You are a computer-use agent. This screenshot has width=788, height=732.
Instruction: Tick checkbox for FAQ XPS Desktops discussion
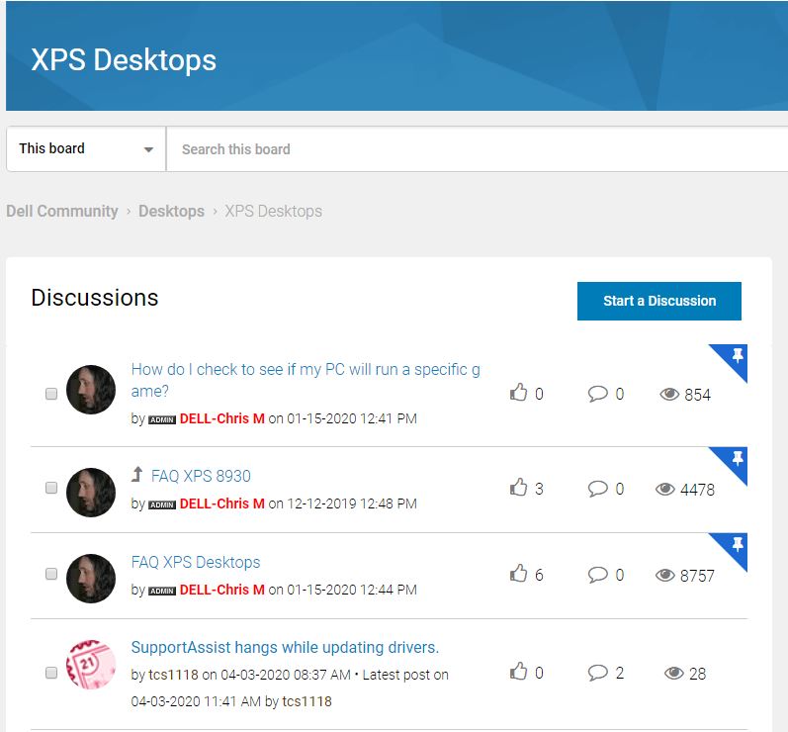[x=51, y=574]
